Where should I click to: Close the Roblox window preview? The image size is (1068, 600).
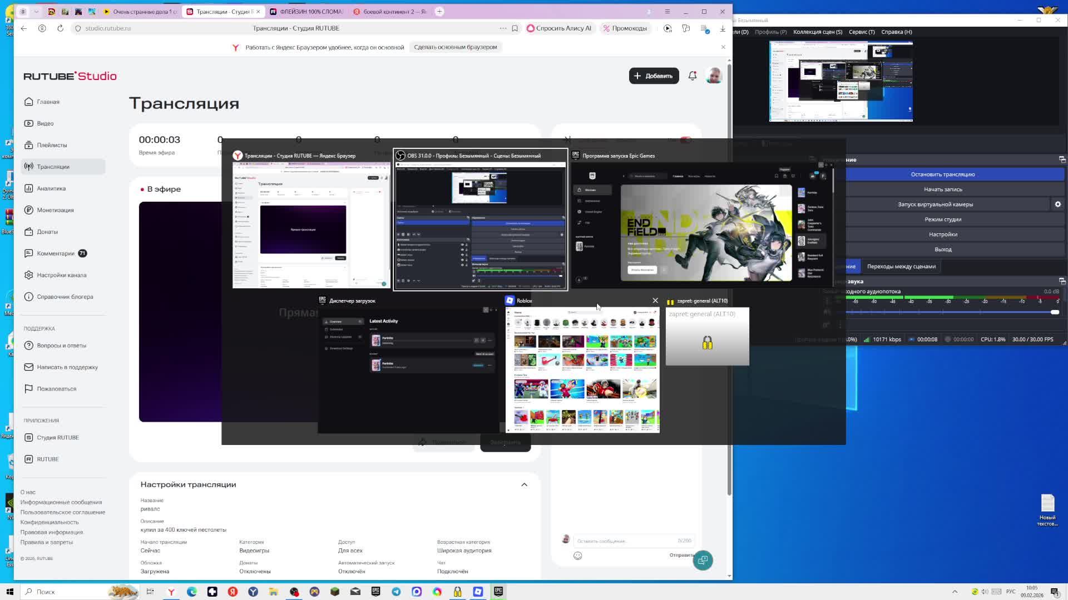[x=655, y=301]
